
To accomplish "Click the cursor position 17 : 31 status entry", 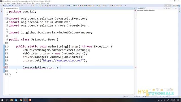I will click(x=145, y=97).
